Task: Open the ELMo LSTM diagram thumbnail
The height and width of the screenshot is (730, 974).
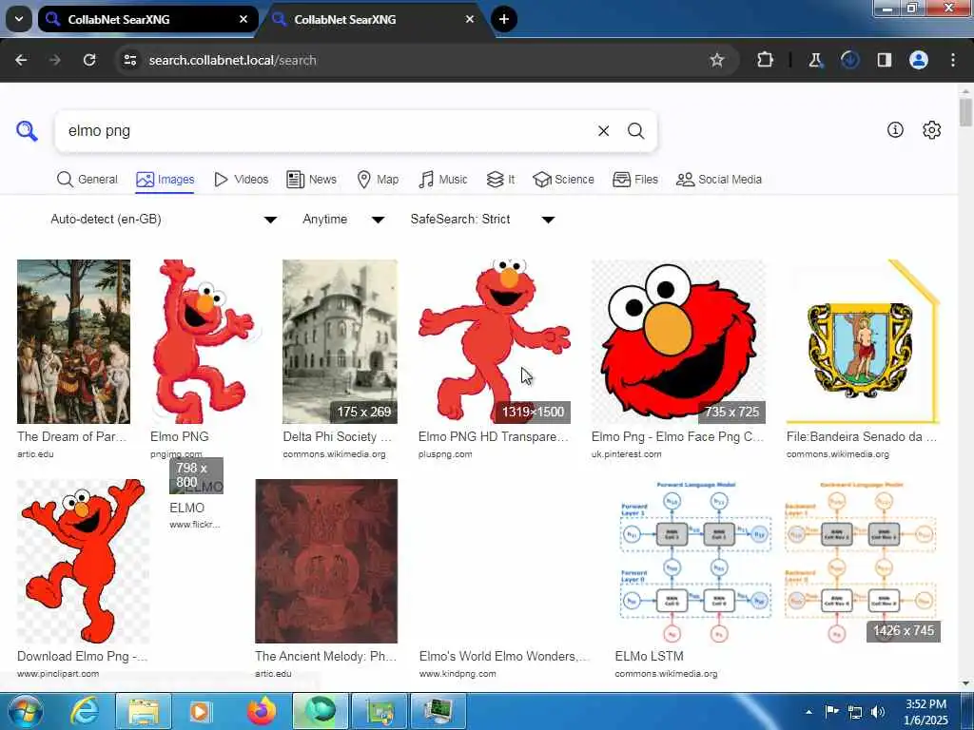Action: tap(778, 561)
